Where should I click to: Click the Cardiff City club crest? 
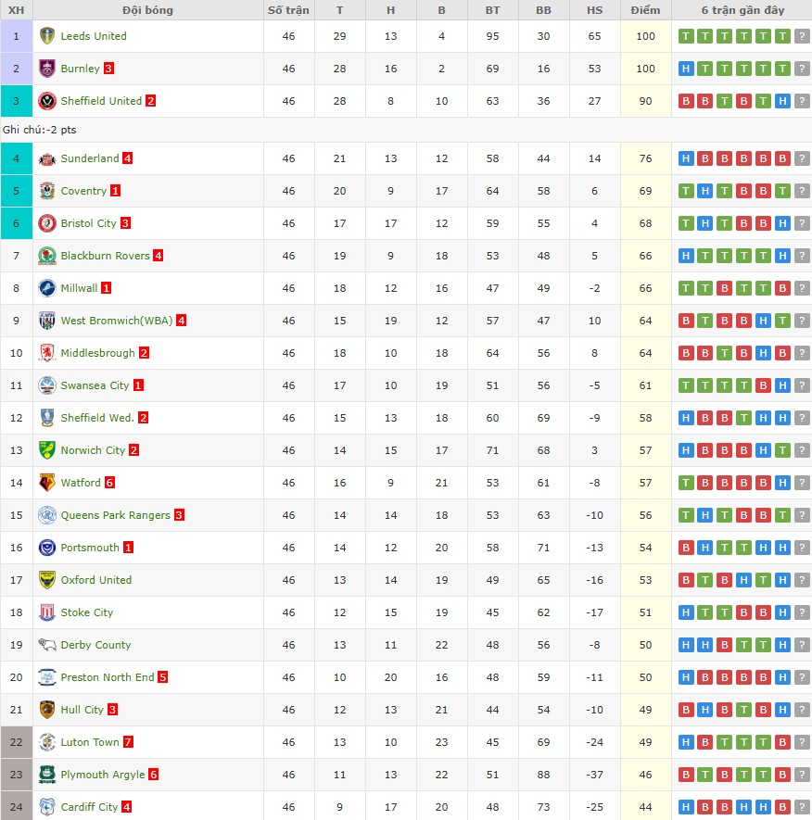coord(47,807)
